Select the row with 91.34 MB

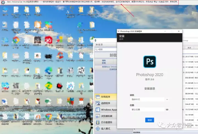click(x=190, y=83)
